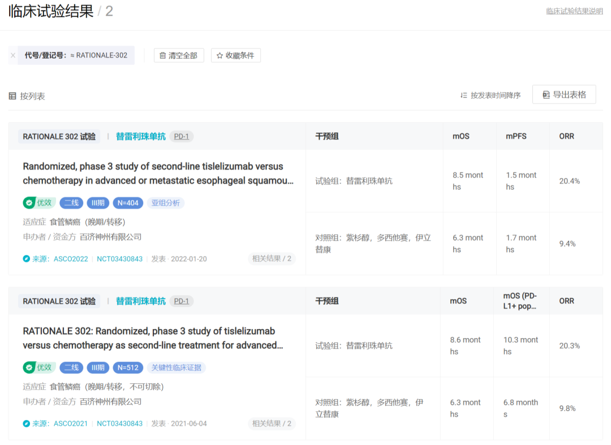Click the 收藏条件 save filter button
611x445 pixels.
pos(235,55)
